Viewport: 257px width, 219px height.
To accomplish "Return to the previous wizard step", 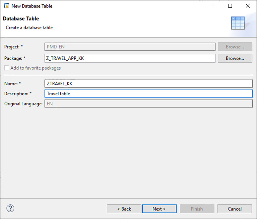I will click(124, 209).
